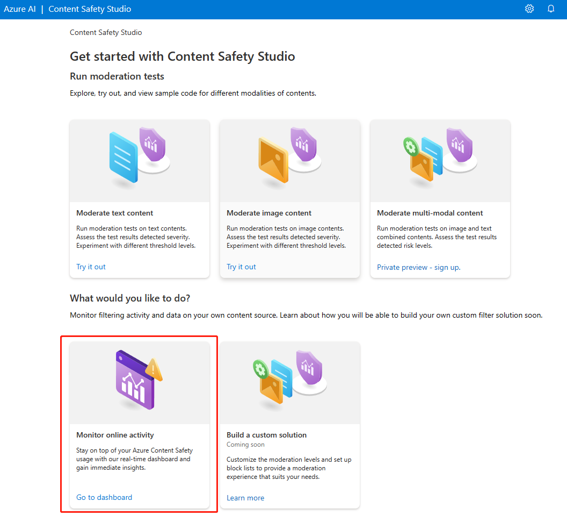Open the settings gear icon
Viewport: 567px width, 516px height.
[529, 9]
